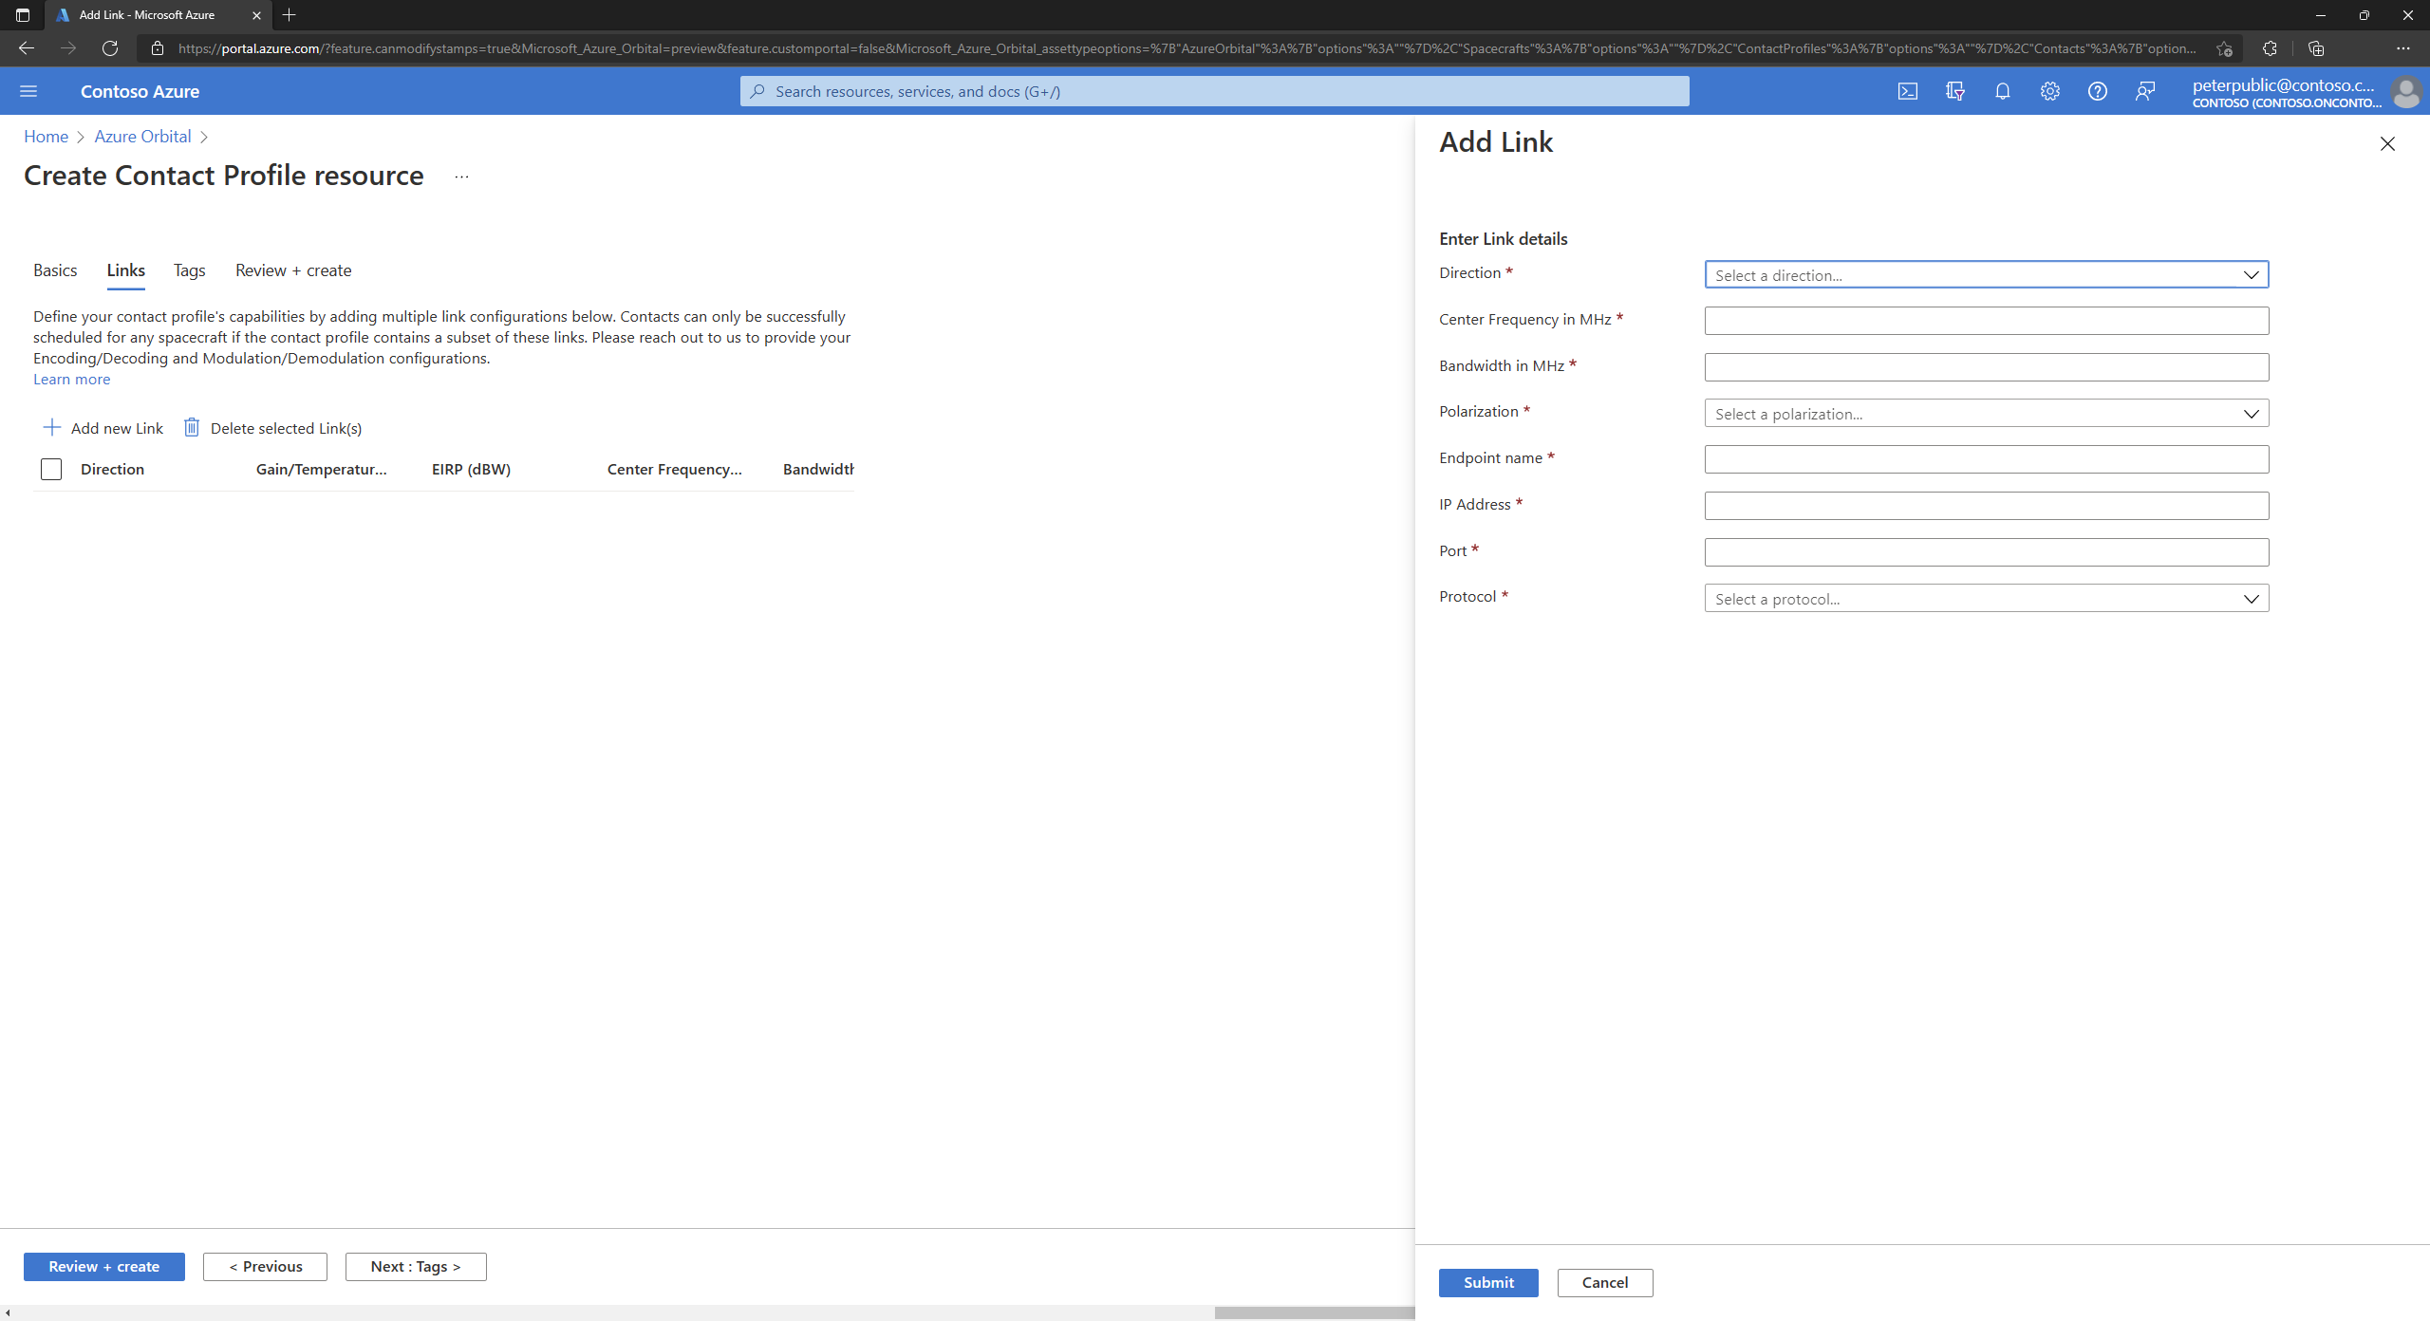Click the horizontal scrollbar thumb at bottom
Image resolution: width=2430 pixels, height=1321 pixels.
point(1314,1312)
